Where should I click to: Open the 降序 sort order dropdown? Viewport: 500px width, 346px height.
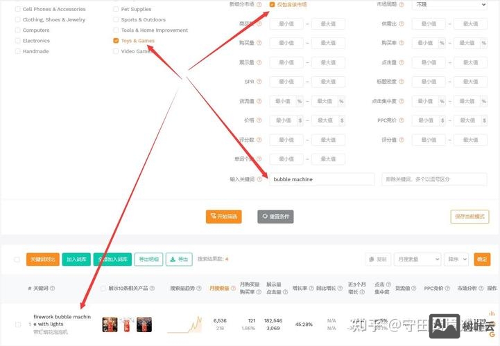click(457, 259)
